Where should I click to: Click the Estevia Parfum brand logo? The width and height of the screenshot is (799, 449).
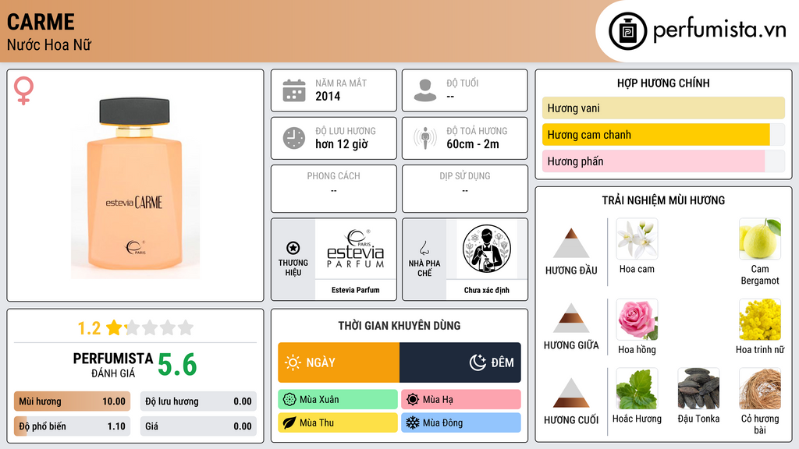tap(356, 249)
